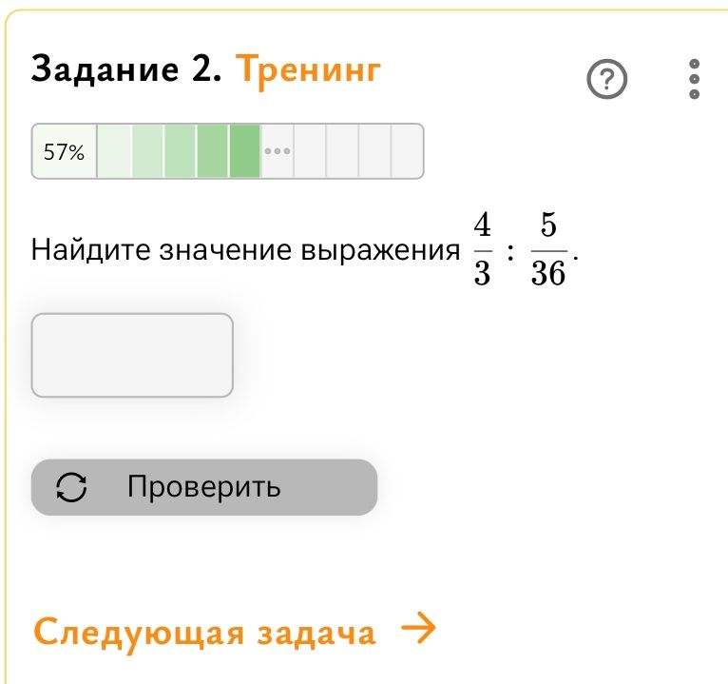Select the last empty progress segment
This screenshot has width=728, height=684.
point(407,151)
